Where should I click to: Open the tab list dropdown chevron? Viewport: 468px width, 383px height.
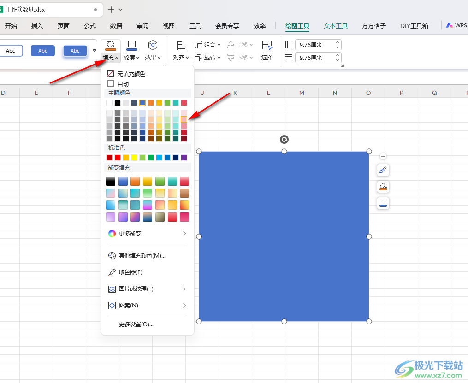120,10
